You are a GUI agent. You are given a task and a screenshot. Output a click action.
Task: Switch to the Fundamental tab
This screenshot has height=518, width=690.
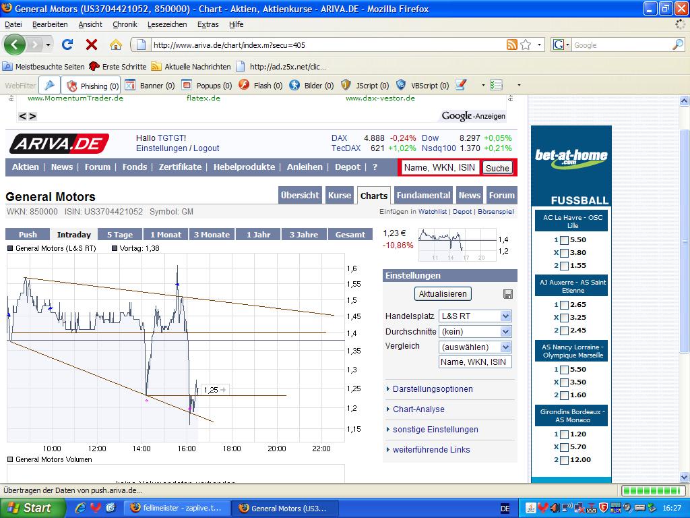tap(423, 195)
